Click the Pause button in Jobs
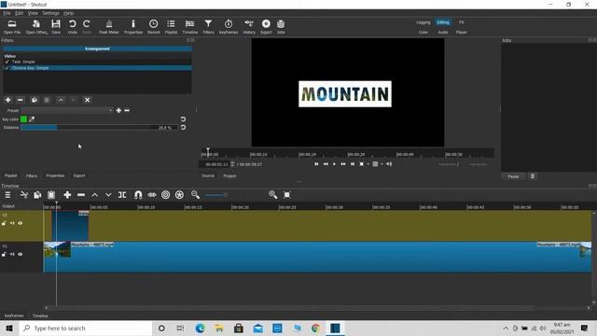This screenshot has height=336, width=597. click(x=513, y=176)
